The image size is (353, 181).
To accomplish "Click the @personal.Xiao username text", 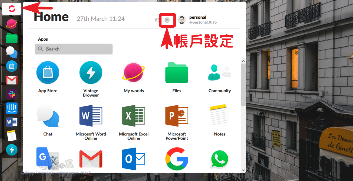I will (203, 22).
